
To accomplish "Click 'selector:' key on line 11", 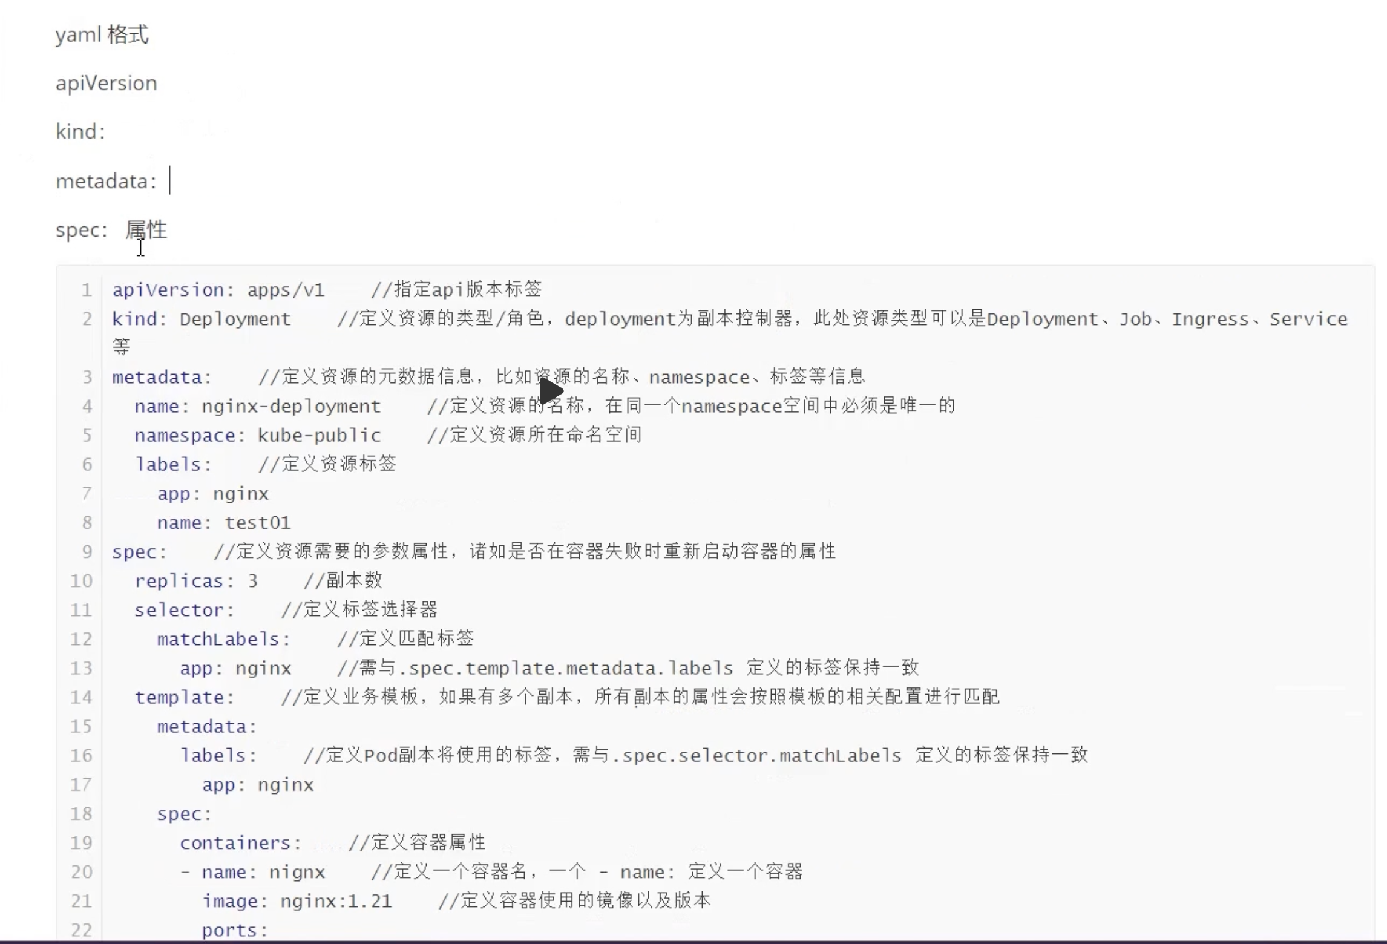I will [x=185, y=610].
